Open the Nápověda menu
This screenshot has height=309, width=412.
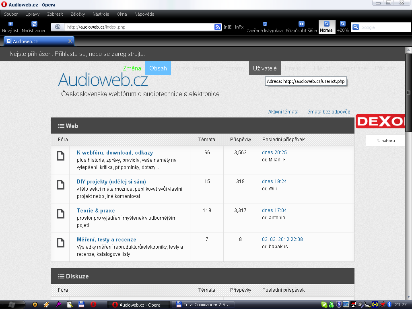[144, 14]
